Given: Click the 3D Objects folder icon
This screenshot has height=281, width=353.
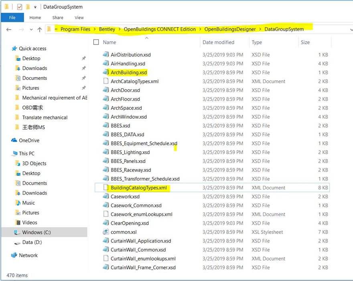Looking at the screenshot, I should [x=18, y=163].
